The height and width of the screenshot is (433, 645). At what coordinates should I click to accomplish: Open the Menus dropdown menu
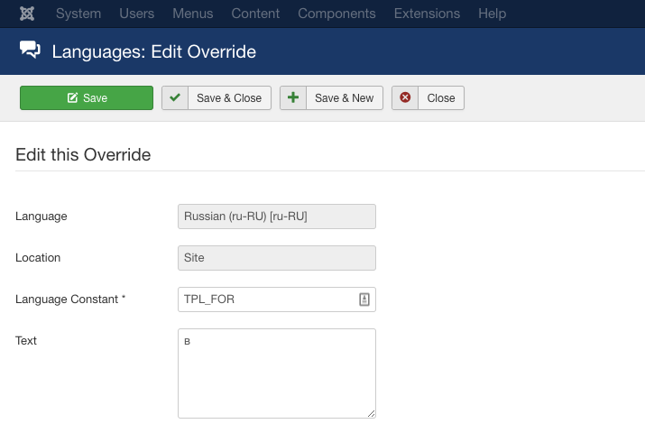pyautogui.click(x=193, y=14)
